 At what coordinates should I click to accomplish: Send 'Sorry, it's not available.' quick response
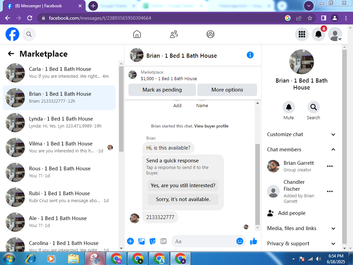pyautogui.click(x=183, y=199)
